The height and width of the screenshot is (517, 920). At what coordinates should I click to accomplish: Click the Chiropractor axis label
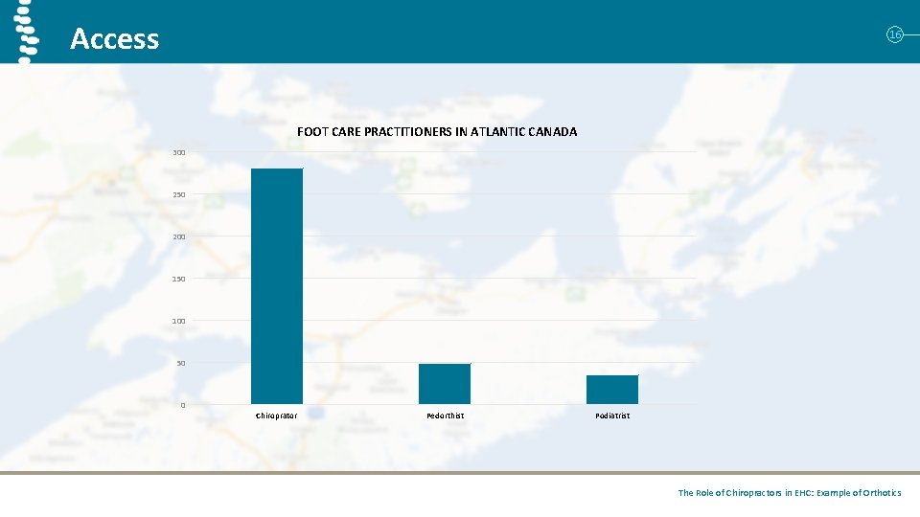pos(276,416)
